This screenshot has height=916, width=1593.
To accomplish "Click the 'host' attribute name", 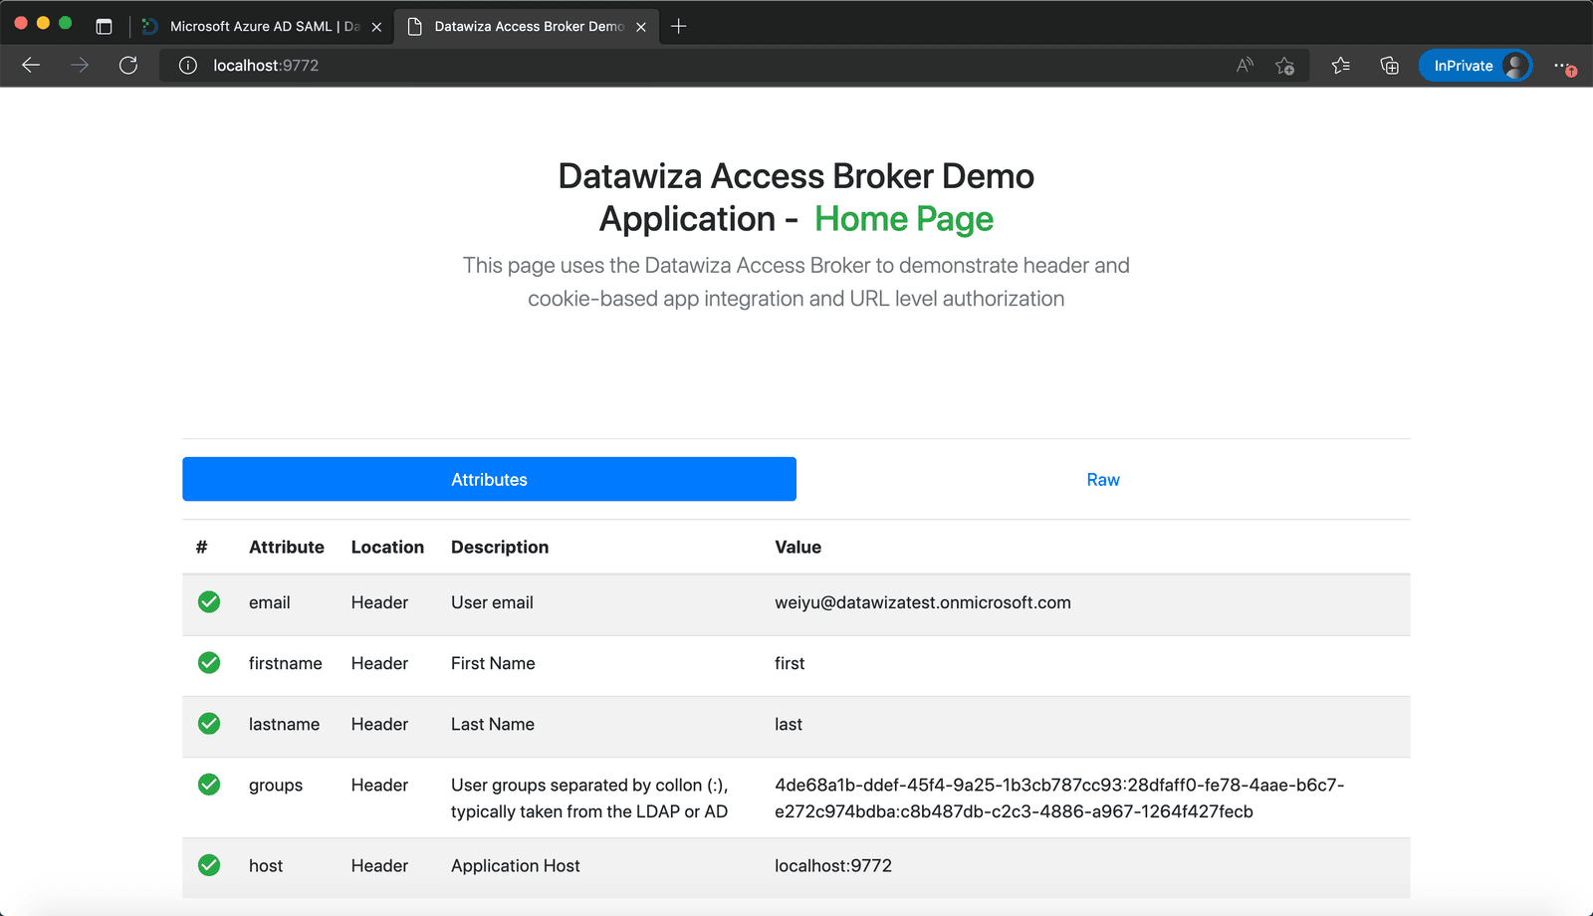I will coord(266,865).
